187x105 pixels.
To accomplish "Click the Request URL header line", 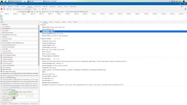I will tap(53, 27).
